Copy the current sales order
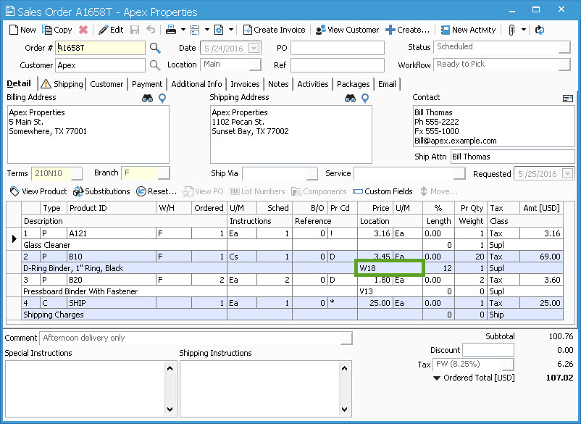The height and width of the screenshot is (424, 581). click(x=57, y=30)
